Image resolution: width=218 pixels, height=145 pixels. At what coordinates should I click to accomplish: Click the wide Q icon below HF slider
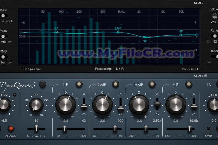coord(194,114)
